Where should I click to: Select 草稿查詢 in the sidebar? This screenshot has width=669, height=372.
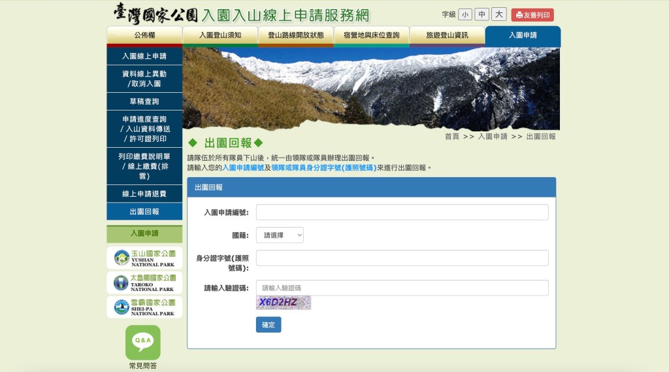144,101
